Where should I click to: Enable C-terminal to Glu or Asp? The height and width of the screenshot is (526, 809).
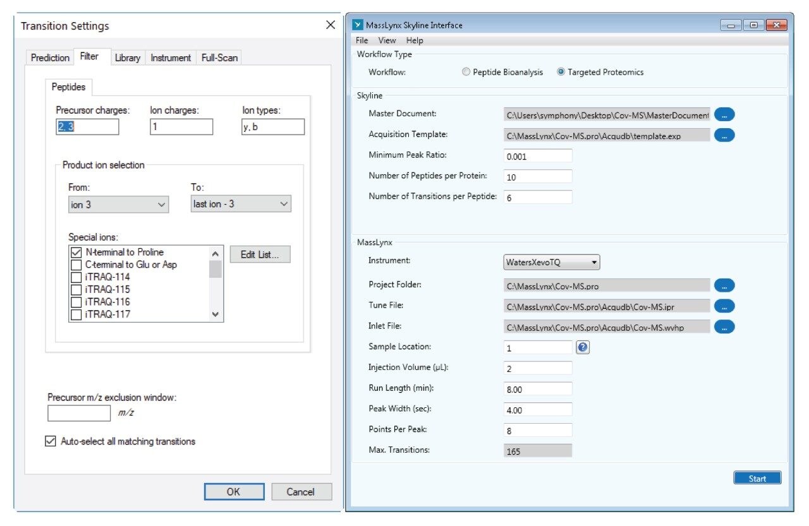(76, 265)
